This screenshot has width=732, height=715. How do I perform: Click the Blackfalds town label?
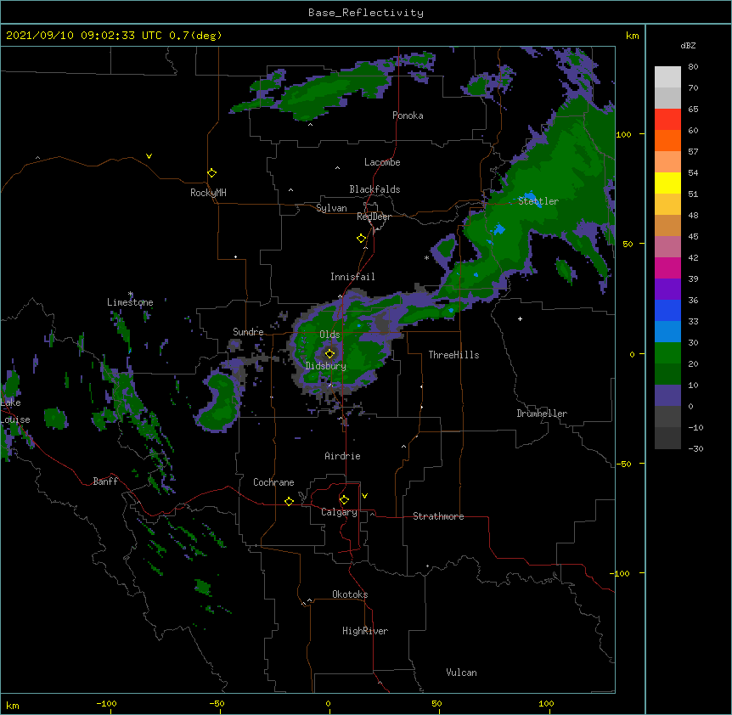tap(374, 189)
